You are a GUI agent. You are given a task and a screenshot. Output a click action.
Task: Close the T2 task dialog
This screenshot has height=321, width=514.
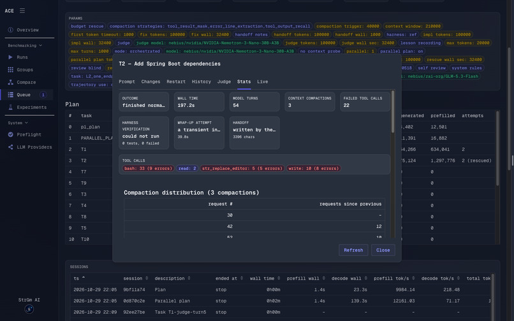383,250
